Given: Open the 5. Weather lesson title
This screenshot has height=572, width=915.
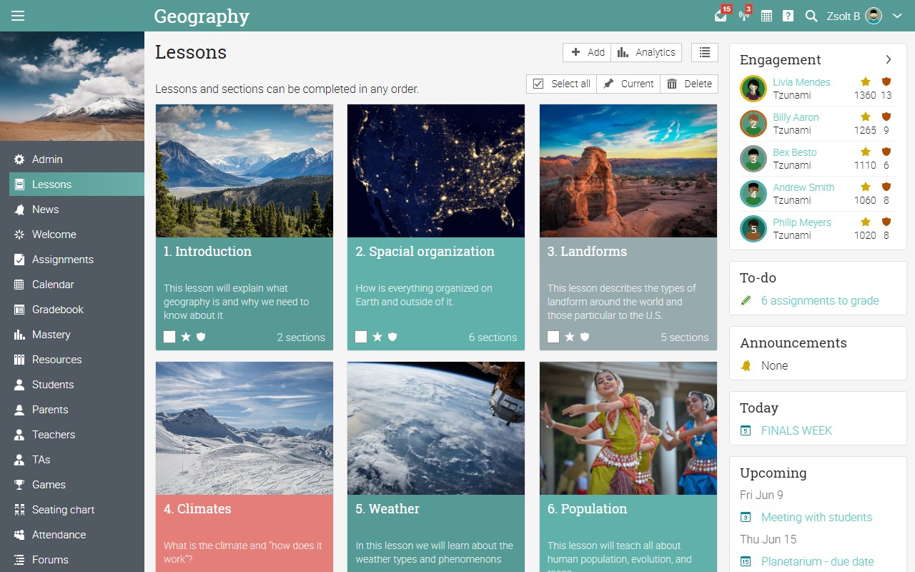Looking at the screenshot, I should (x=387, y=509).
